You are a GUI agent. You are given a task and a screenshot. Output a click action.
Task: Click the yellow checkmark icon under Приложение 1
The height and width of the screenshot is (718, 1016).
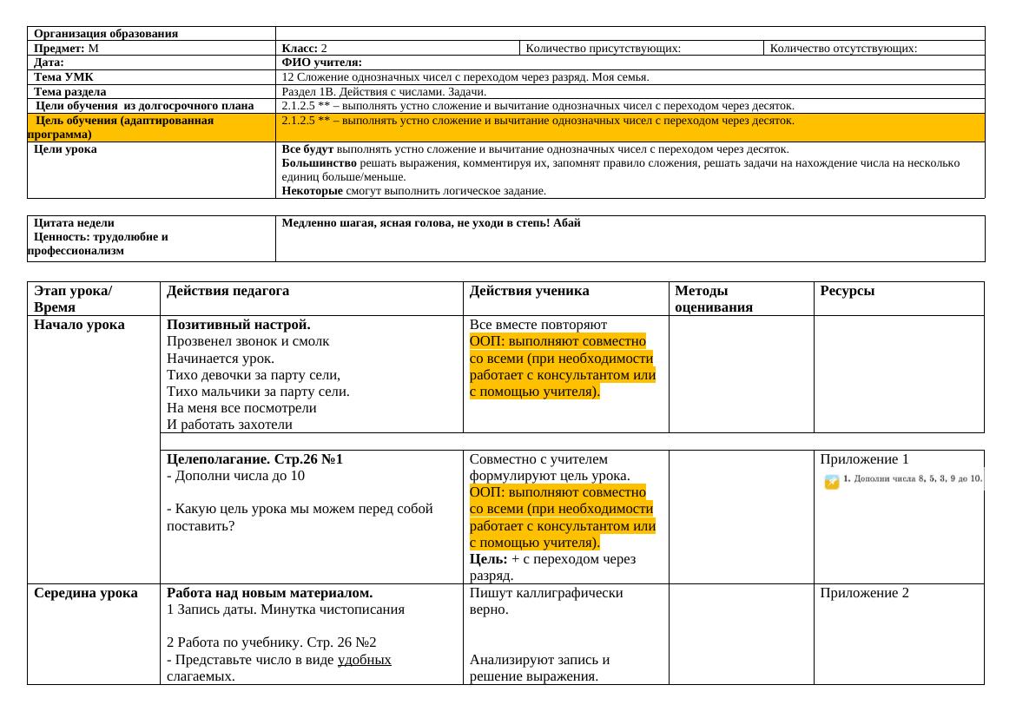coord(832,482)
